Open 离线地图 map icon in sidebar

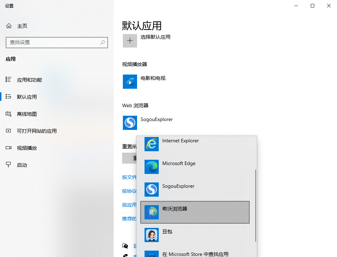click(9, 114)
